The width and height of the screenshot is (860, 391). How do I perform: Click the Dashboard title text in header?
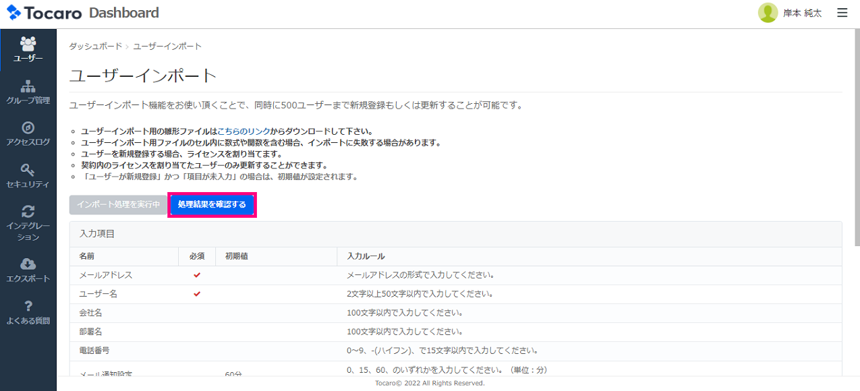(123, 13)
